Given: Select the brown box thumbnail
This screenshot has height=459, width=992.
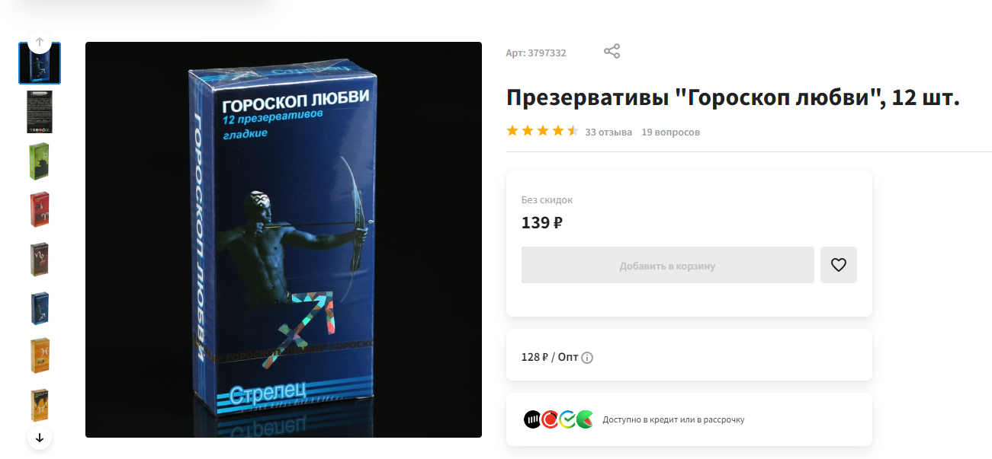Looking at the screenshot, I should 40,259.
